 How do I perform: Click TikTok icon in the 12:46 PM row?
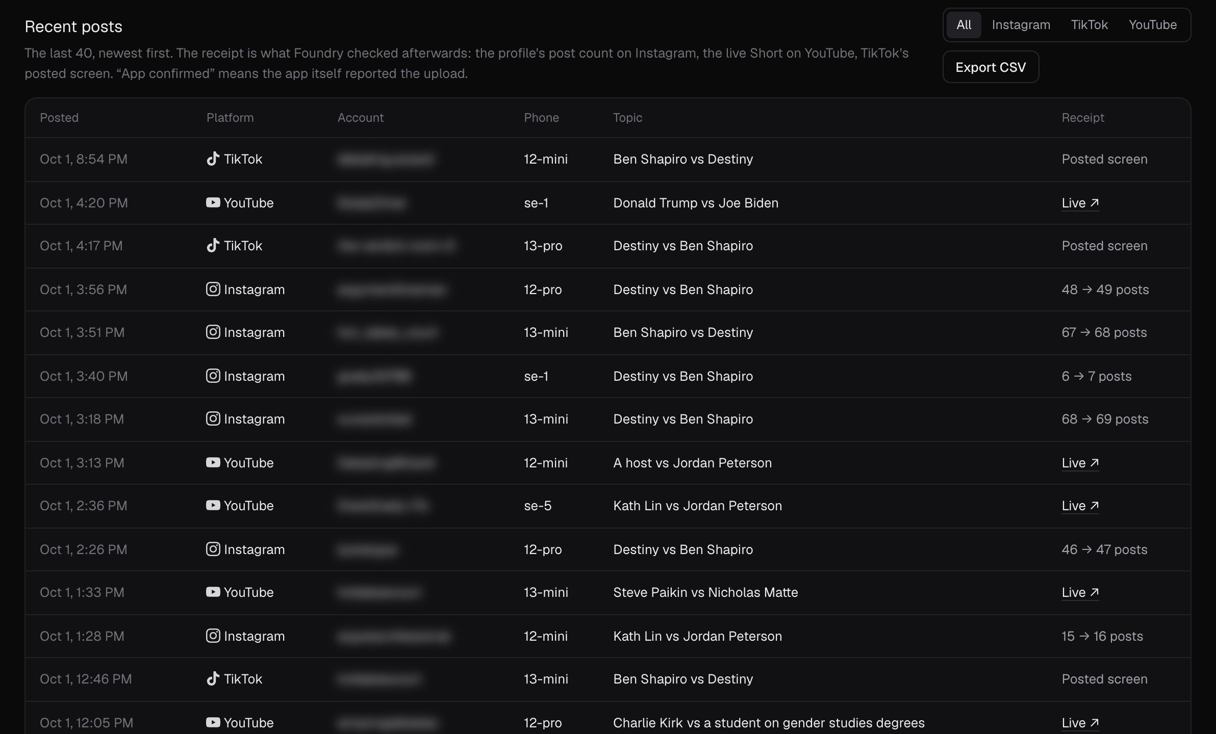click(213, 678)
